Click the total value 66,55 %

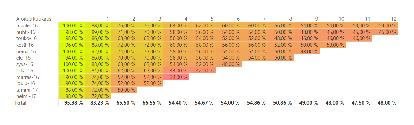click(x=152, y=103)
